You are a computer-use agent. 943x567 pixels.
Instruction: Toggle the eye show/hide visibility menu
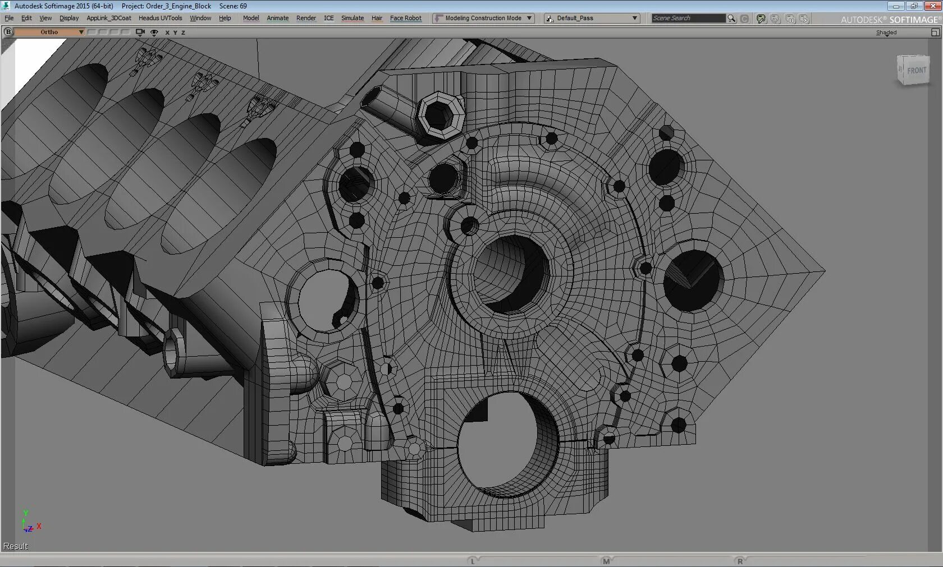(x=154, y=33)
